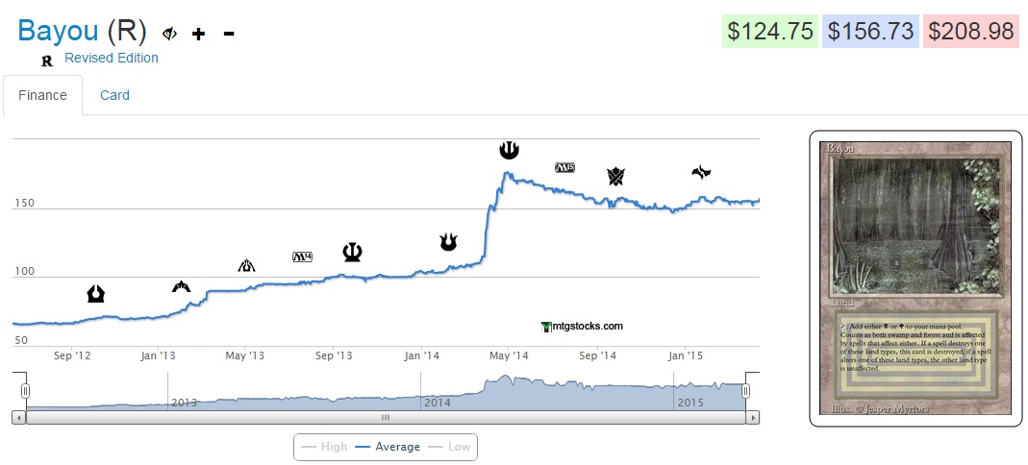
Task: Click the Bayou card image
Action: click(915, 279)
